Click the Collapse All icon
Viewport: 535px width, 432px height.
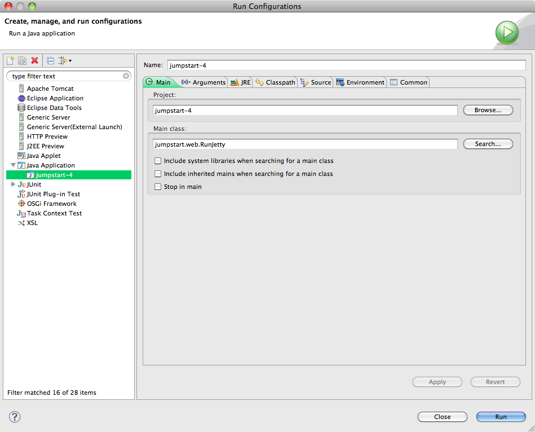51,61
